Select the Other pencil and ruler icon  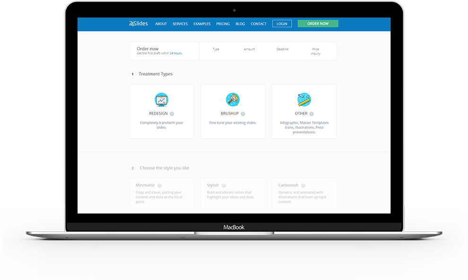[304, 100]
